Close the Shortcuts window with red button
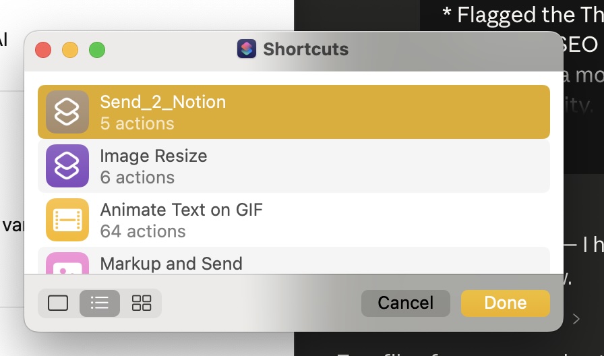604x356 pixels. point(43,50)
